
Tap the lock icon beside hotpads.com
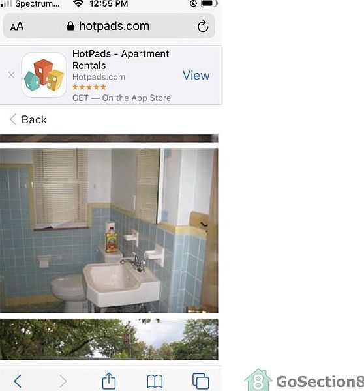click(x=70, y=26)
